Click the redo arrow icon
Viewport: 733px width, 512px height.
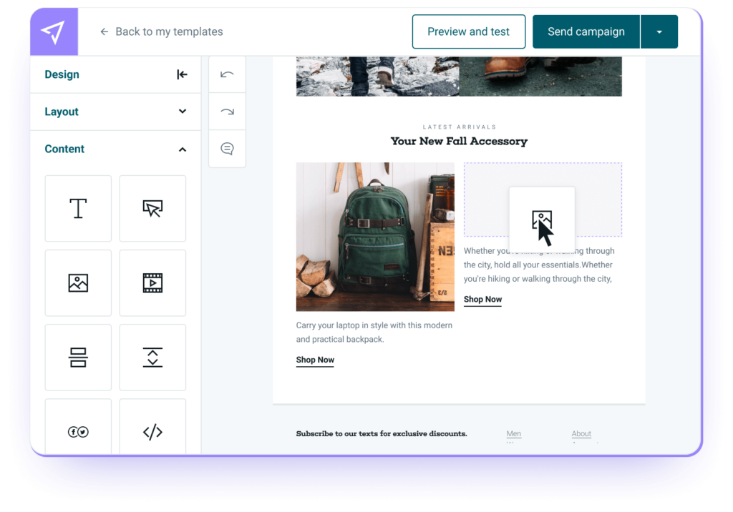tap(227, 112)
